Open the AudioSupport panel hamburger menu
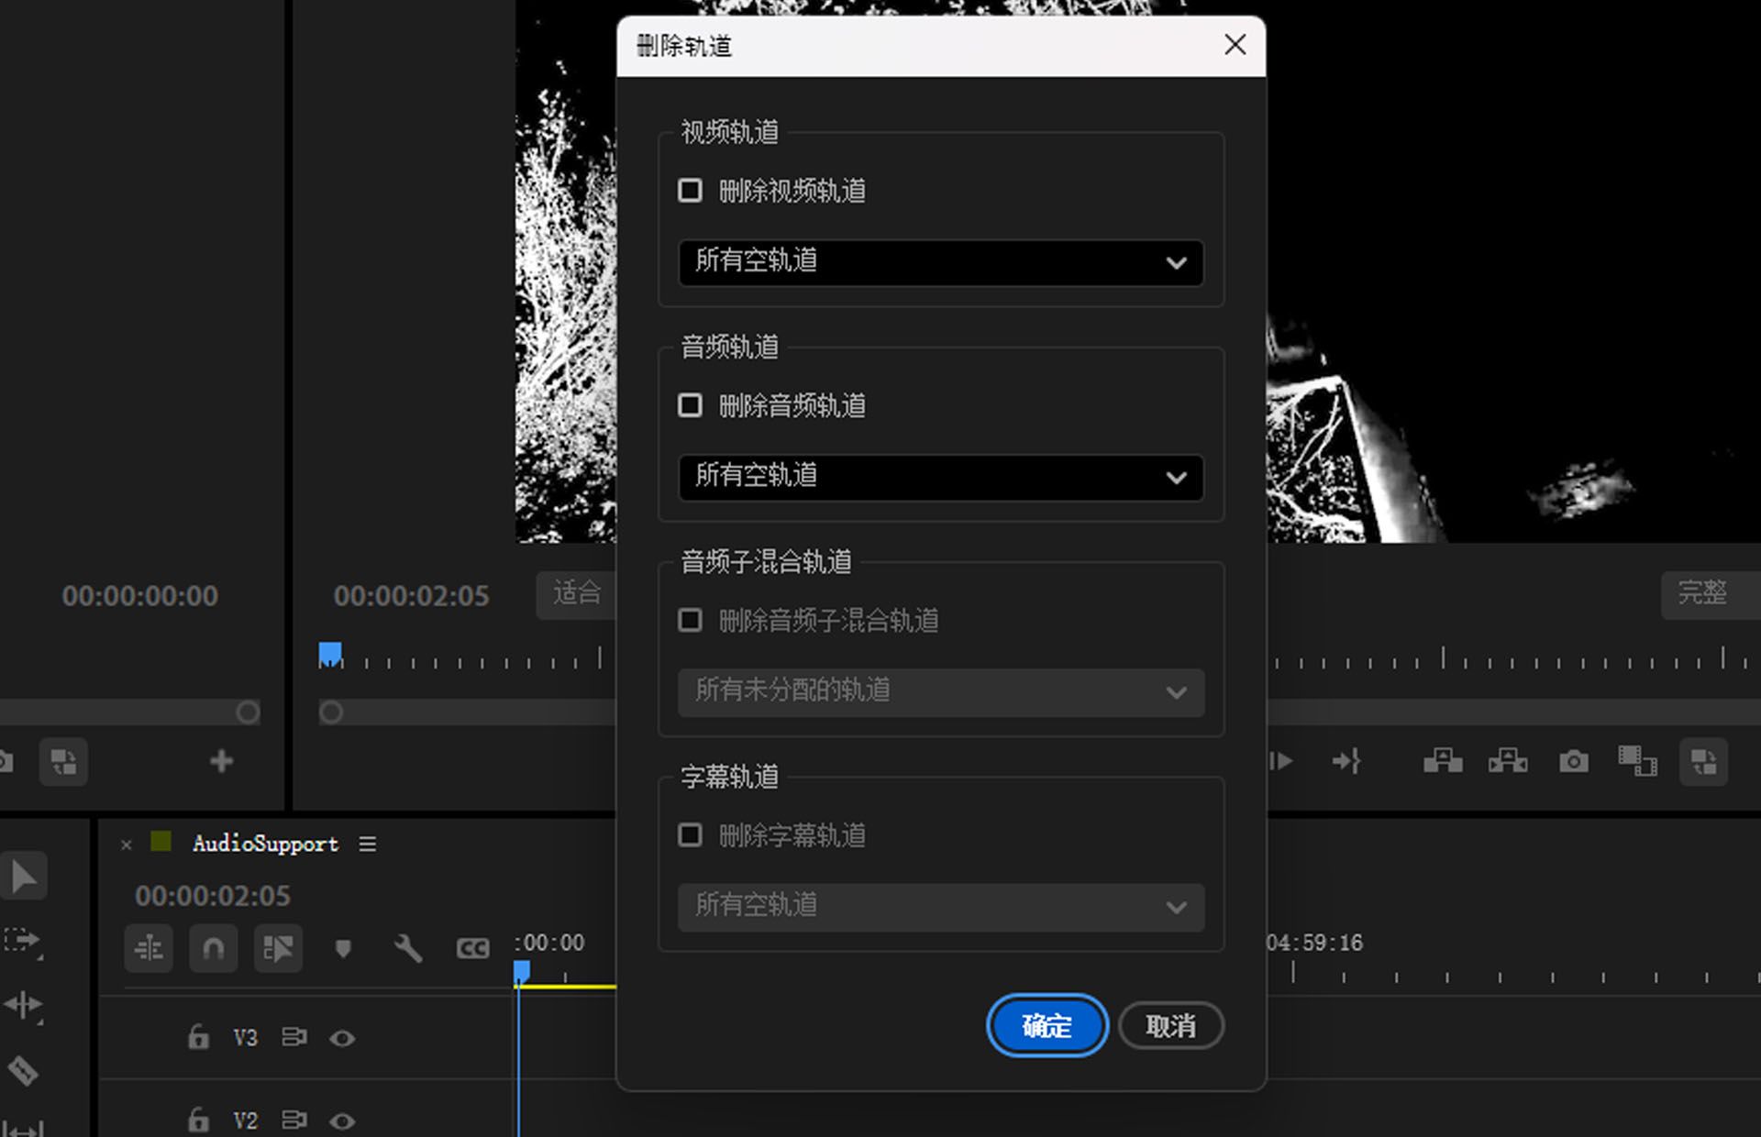The width and height of the screenshot is (1761, 1137). [368, 844]
